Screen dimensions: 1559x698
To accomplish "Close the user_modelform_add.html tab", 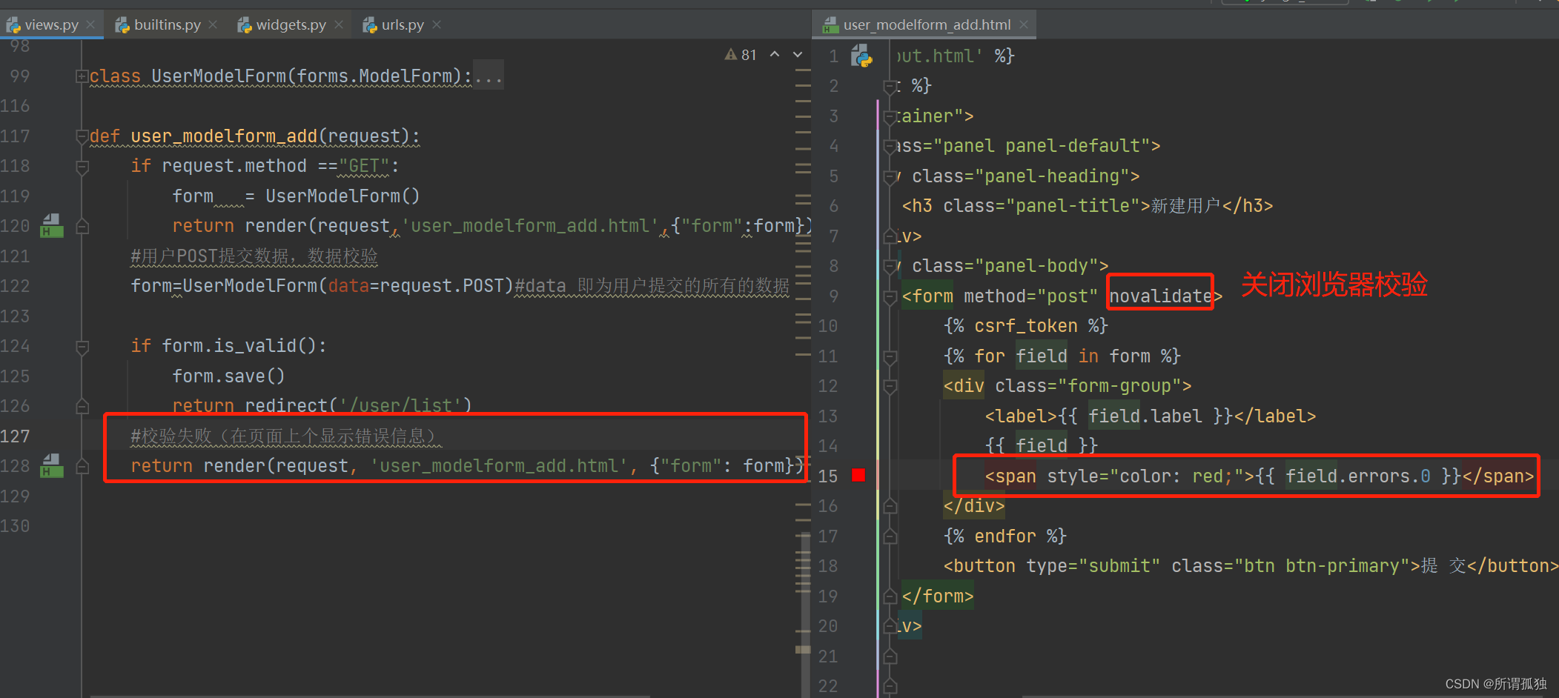I will click(x=1024, y=24).
